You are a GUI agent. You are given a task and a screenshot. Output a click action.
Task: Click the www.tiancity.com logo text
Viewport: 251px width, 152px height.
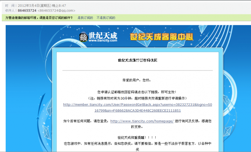103,41
